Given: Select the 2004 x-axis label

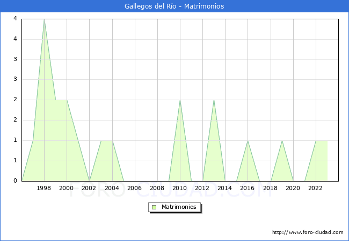Looking at the screenshot, I should point(112,188).
